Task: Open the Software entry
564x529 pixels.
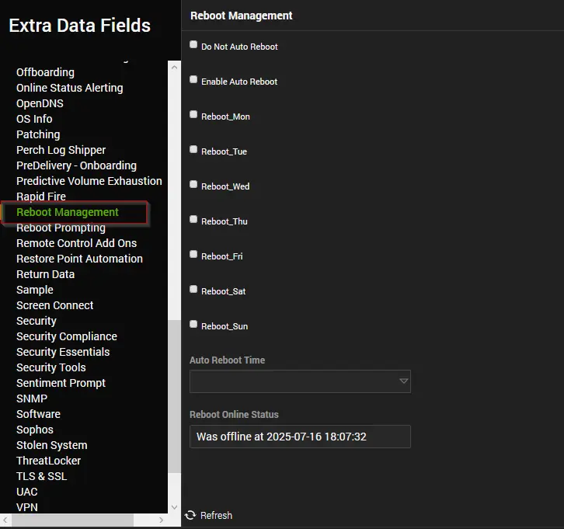Action: click(39, 414)
